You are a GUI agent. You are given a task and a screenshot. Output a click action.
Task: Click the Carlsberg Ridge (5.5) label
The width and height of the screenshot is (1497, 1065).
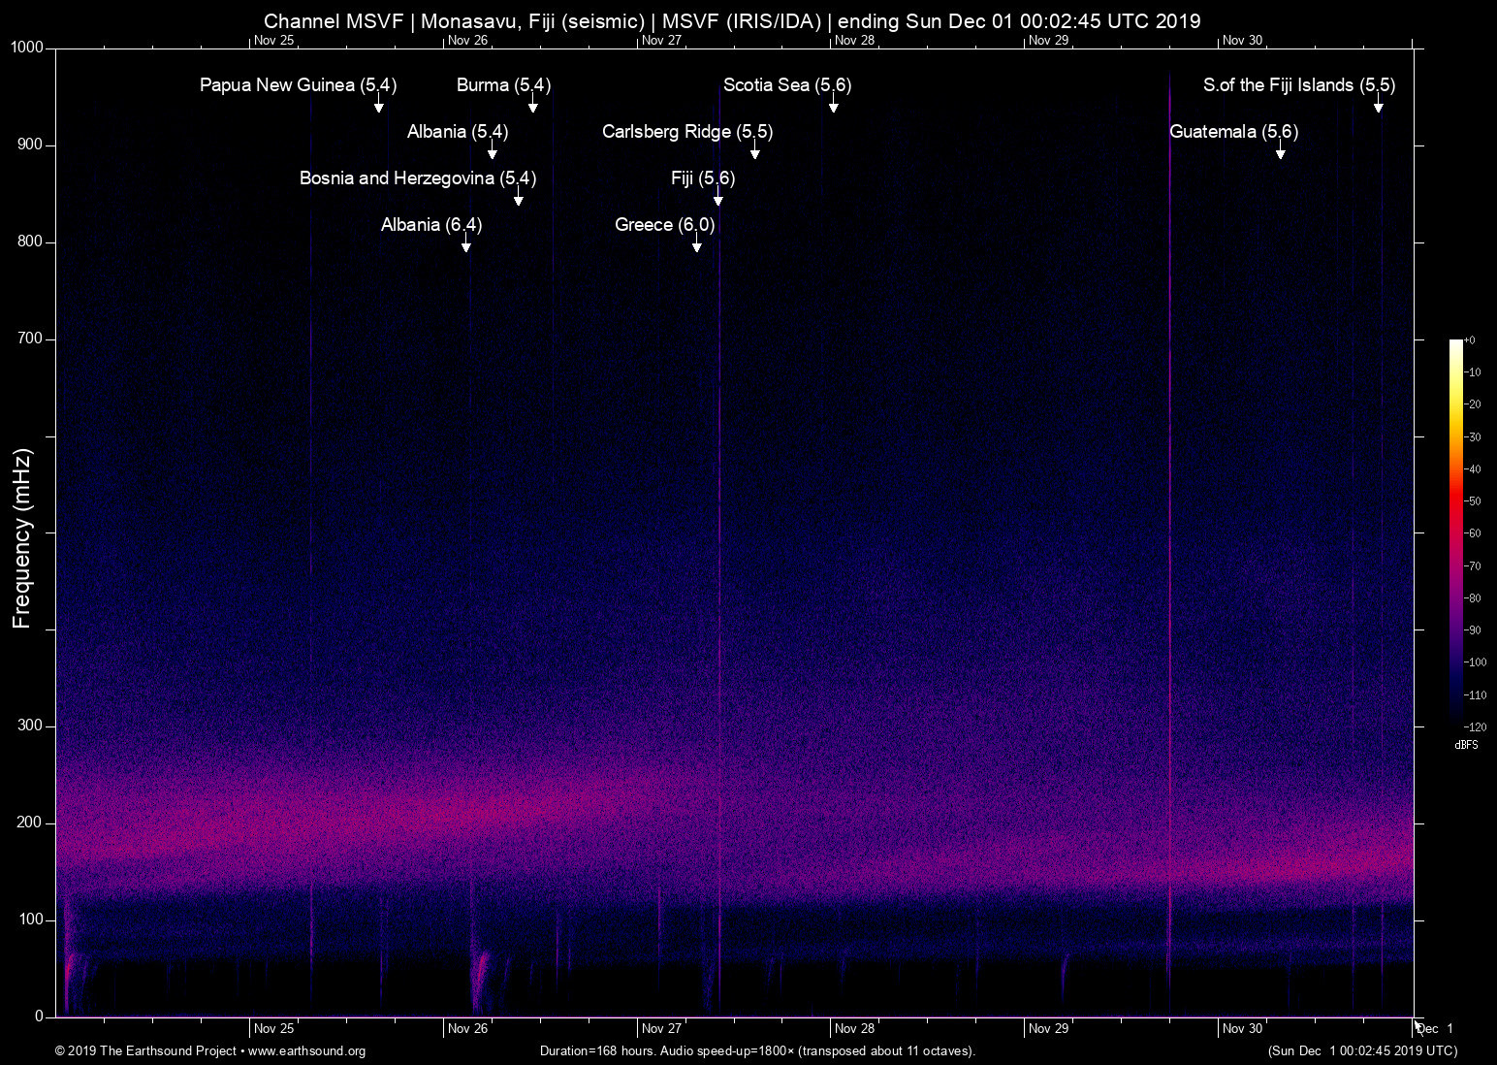point(687,132)
